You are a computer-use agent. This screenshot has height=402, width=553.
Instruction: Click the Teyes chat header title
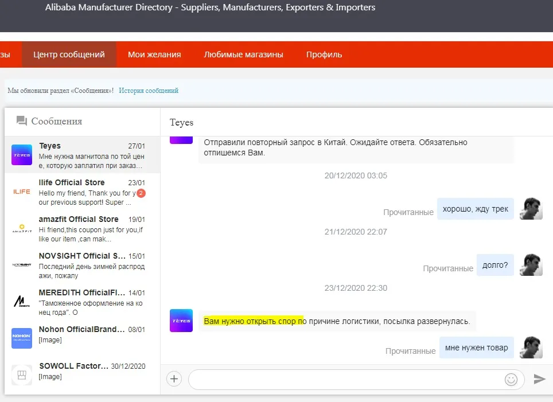(x=182, y=122)
